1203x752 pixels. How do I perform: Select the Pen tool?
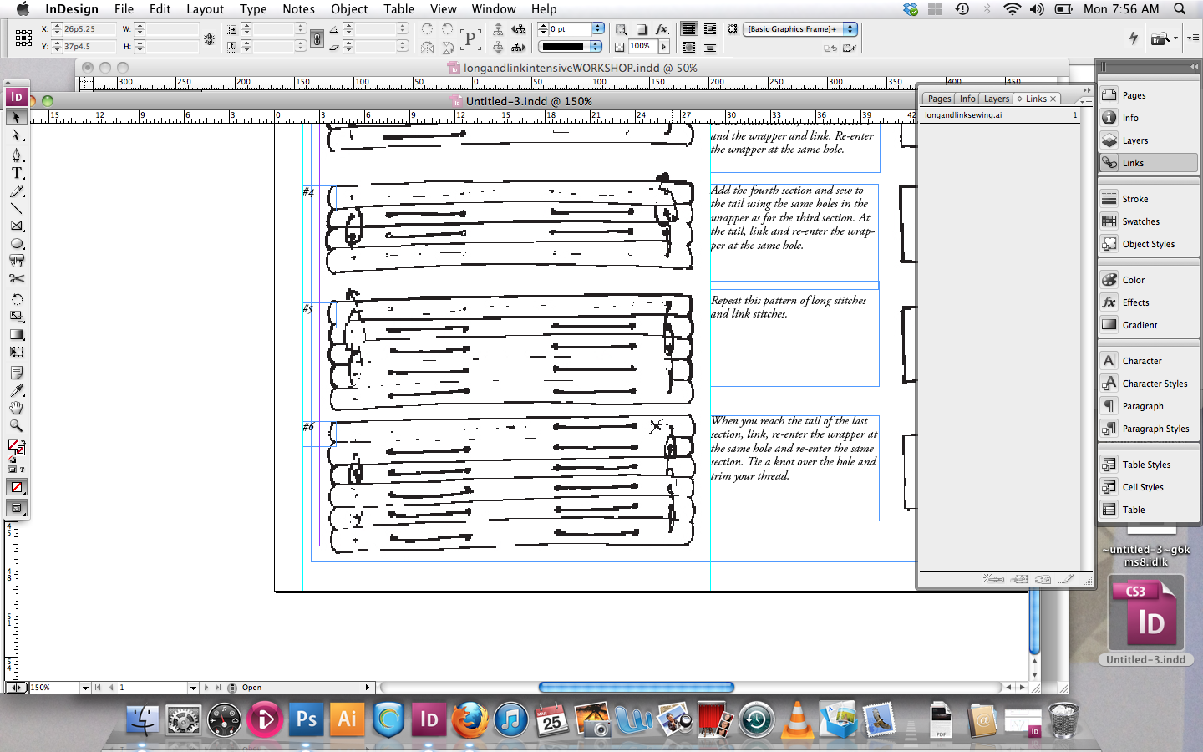[16, 155]
